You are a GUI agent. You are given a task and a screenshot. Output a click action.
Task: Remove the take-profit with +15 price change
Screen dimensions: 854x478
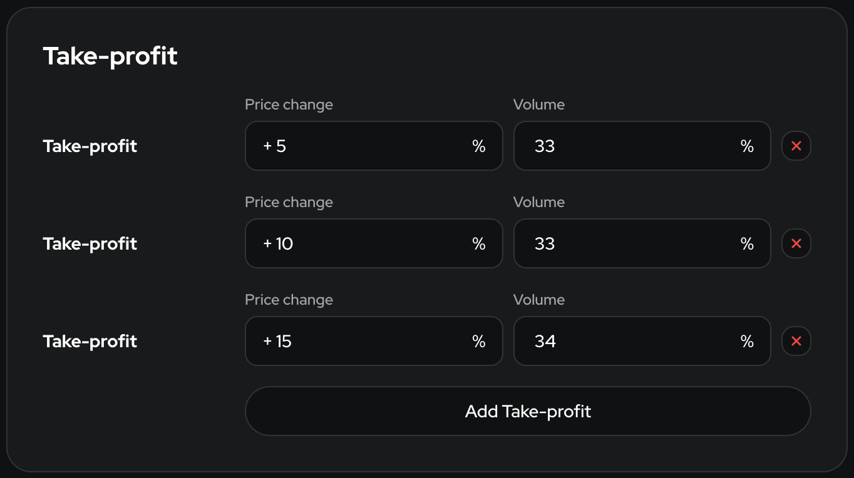tap(796, 341)
